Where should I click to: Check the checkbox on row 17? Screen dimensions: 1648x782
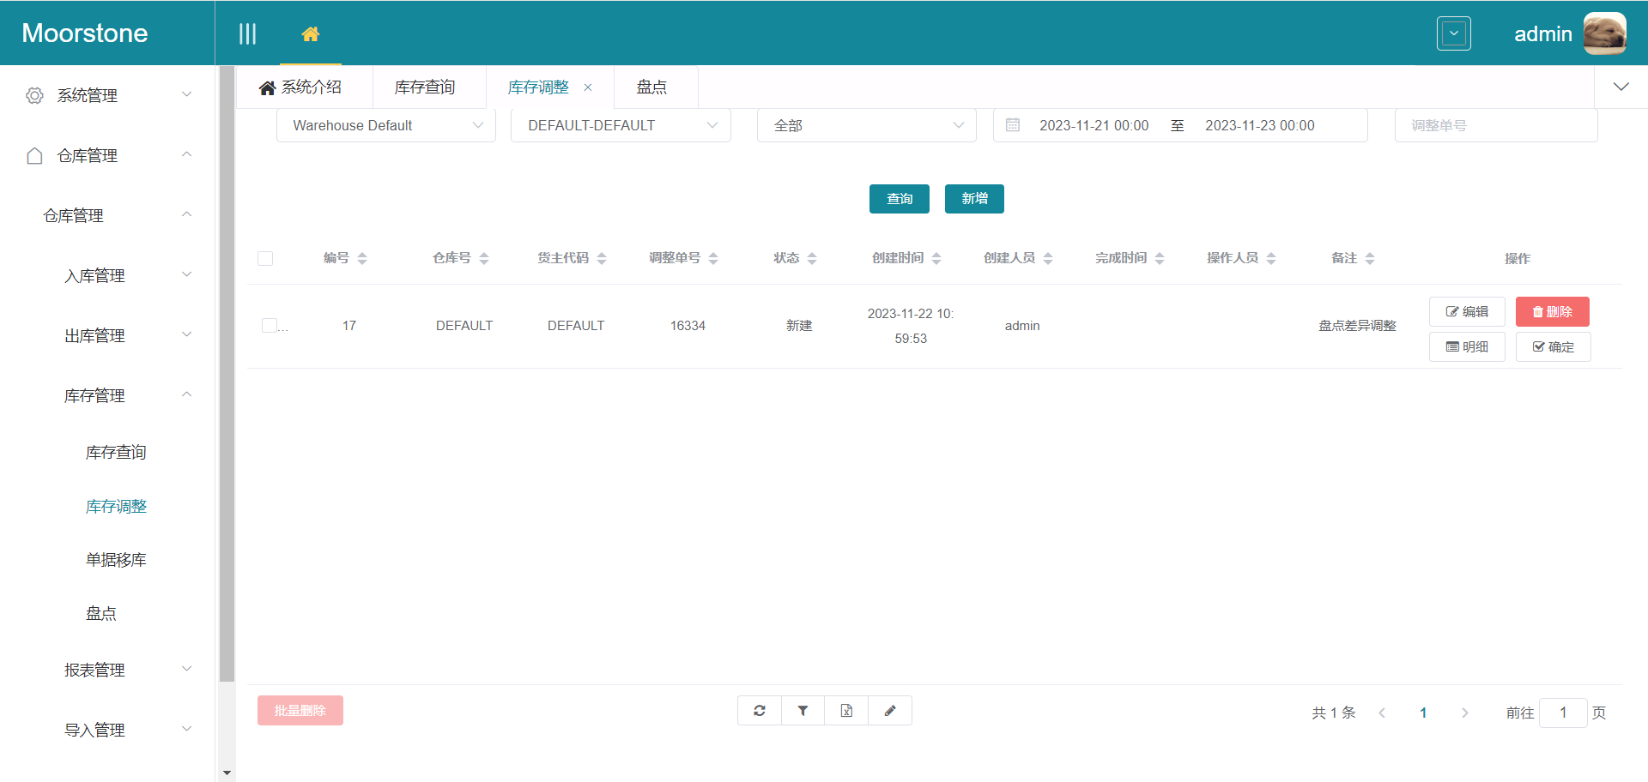coord(270,325)
